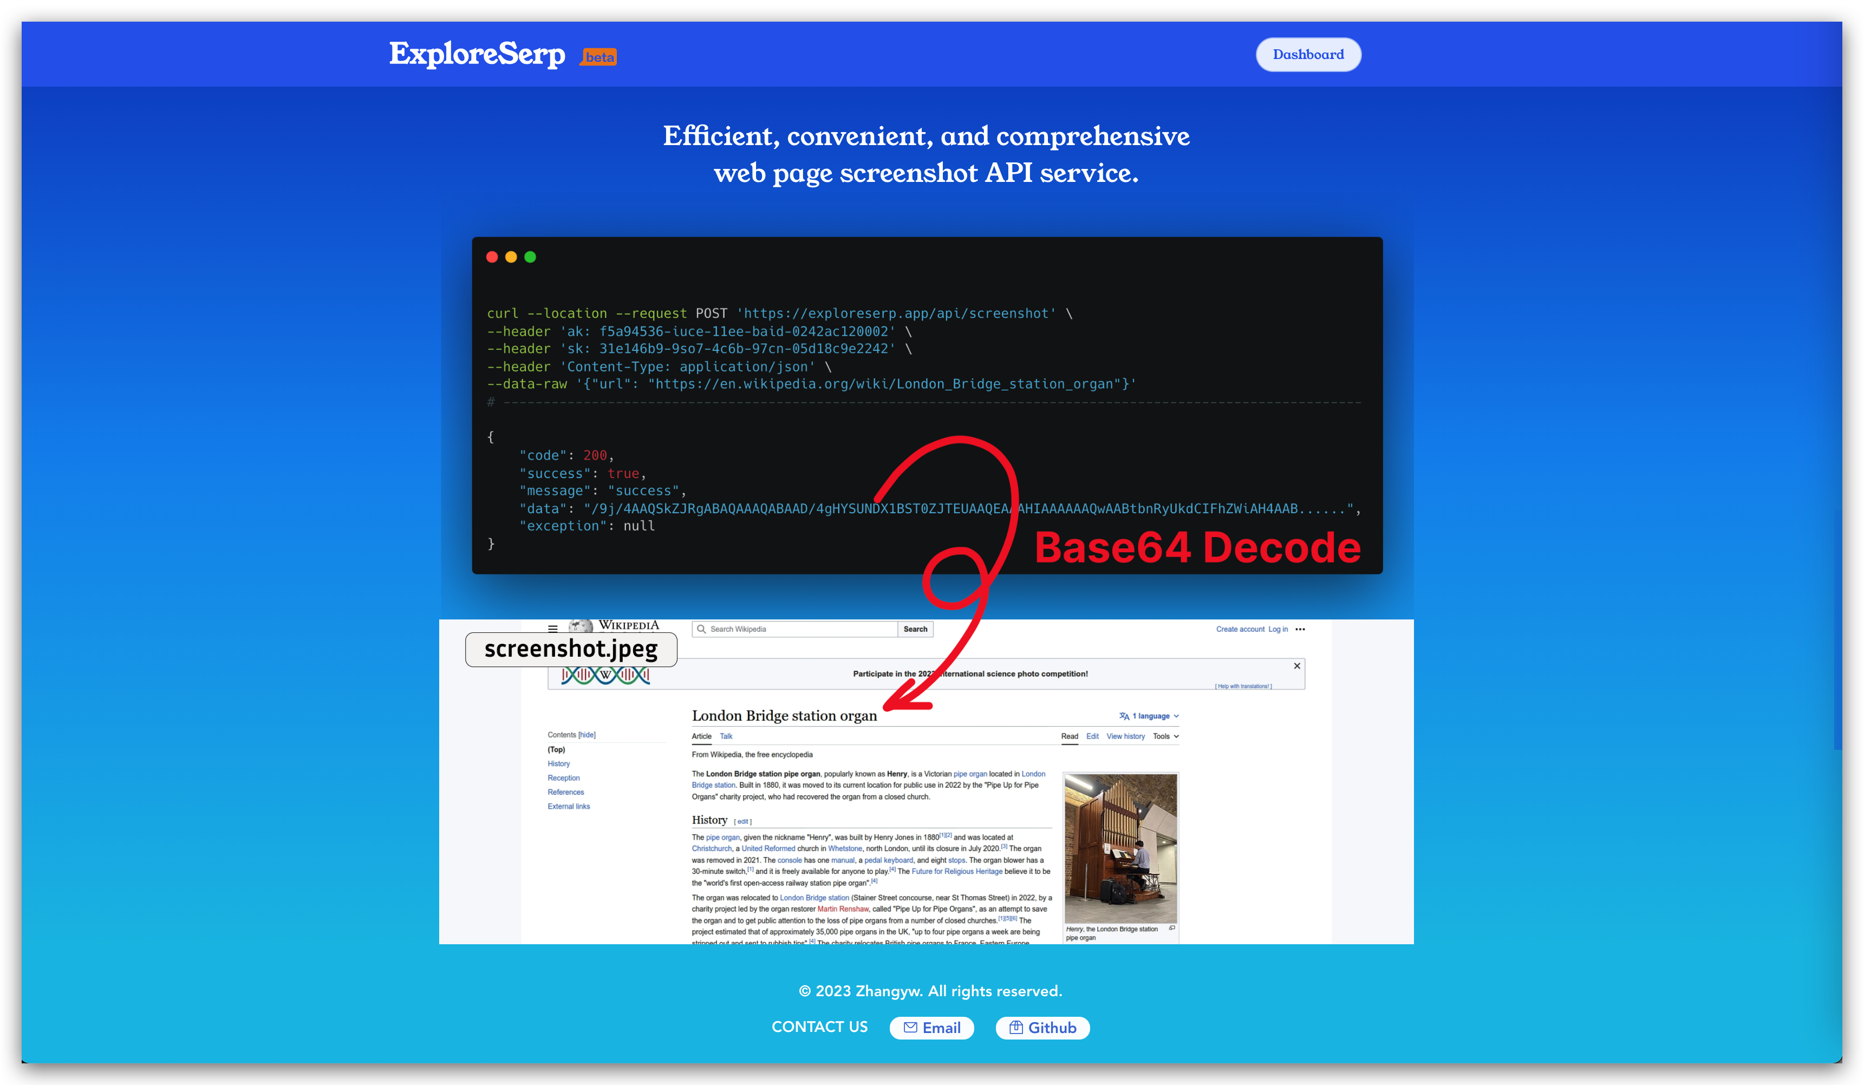Click the "message": "success" line
The height and width of the screenshot is (1085, 1864).
(x=603, y=491)
